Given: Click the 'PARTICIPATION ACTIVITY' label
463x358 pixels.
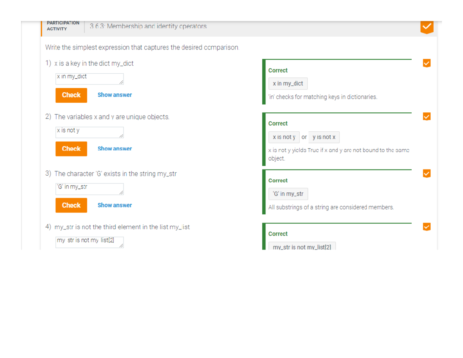Looking at the screenshot, I should point(63,26).
